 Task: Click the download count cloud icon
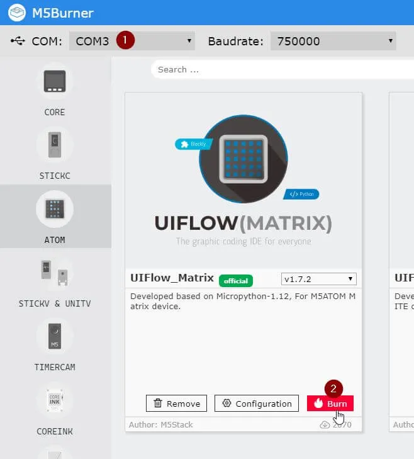(325, 425)
